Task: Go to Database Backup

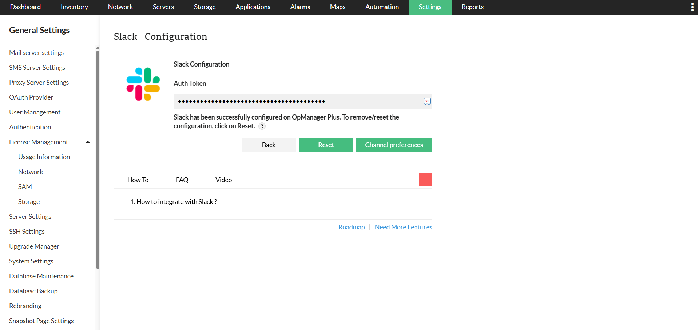Action: 33,291
